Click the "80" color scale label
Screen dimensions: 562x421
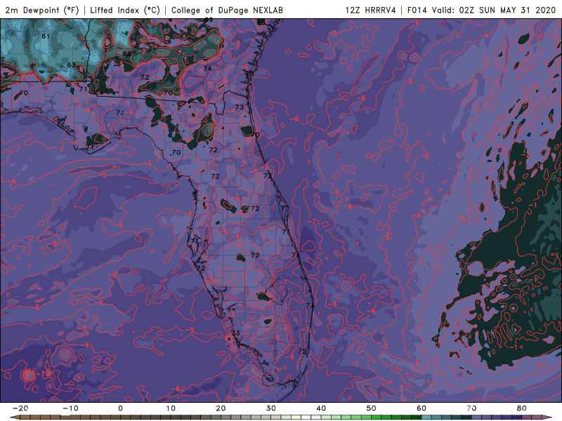point(522,408)
